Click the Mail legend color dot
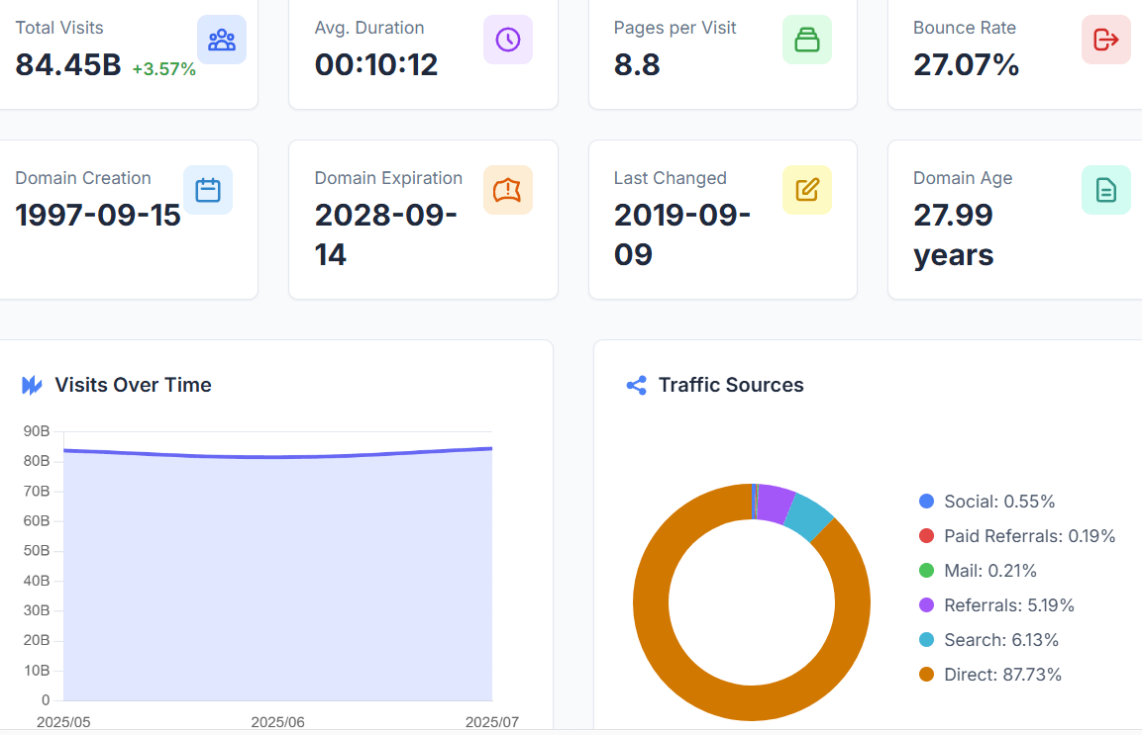The width and height of the screenshot is (1142, 735). [927, 571]
